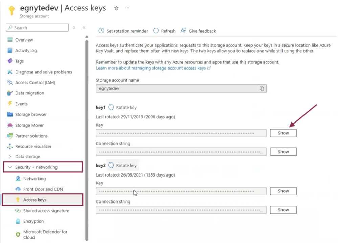Click the Encryption key icon in sidebar
The image size is (338, 243).
pos(18,221)
